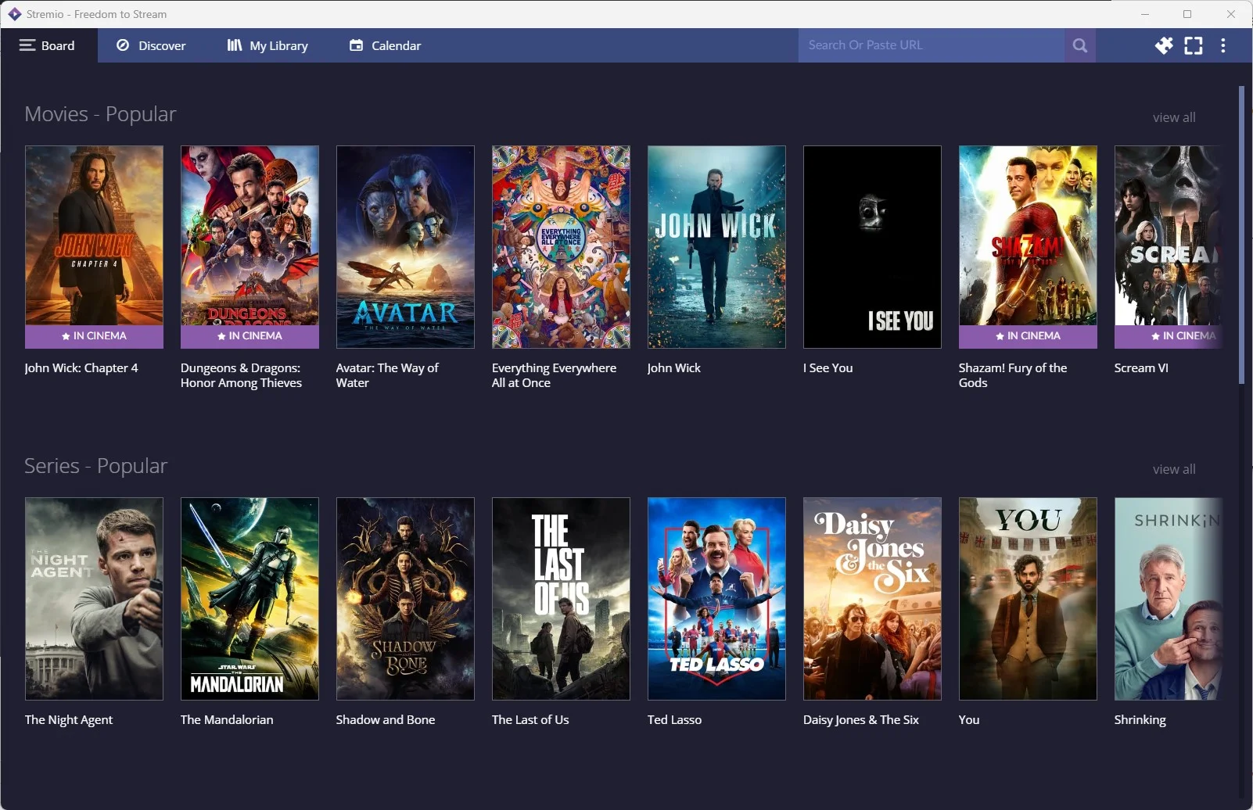
Task: Click the 'Series - Popular' heading
Action: 95,466
